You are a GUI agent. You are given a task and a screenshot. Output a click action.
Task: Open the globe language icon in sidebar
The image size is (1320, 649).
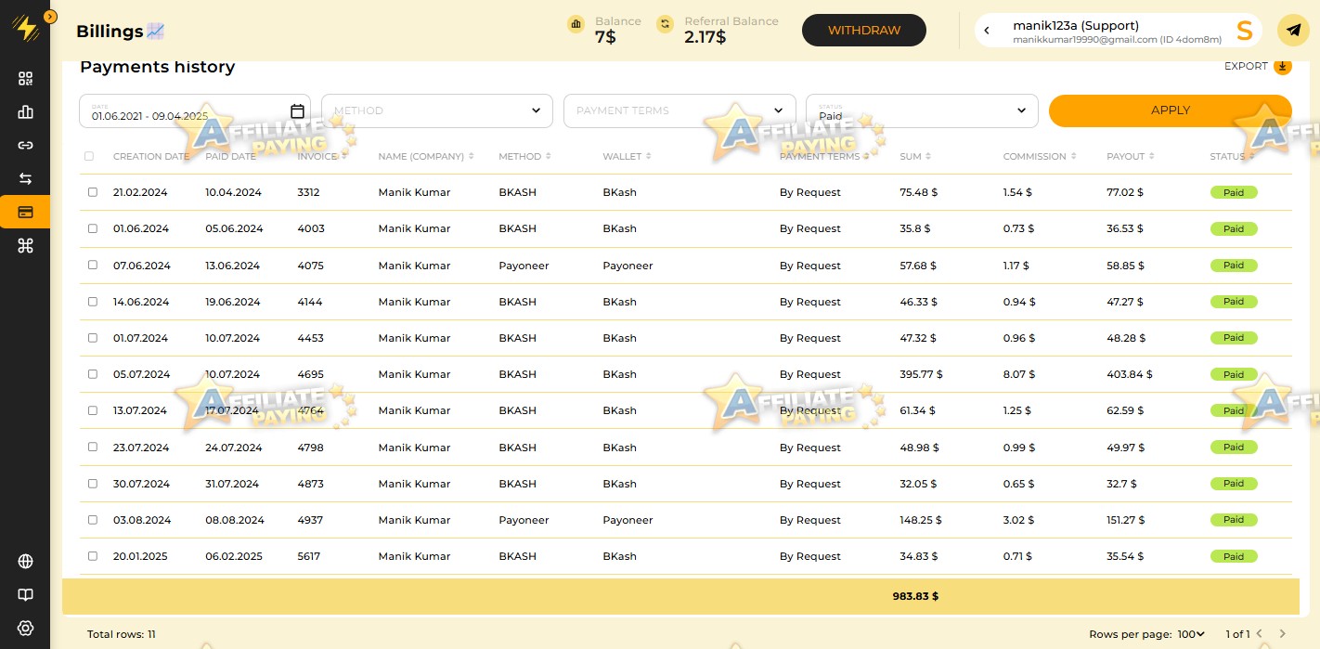[x=25, y=561]
